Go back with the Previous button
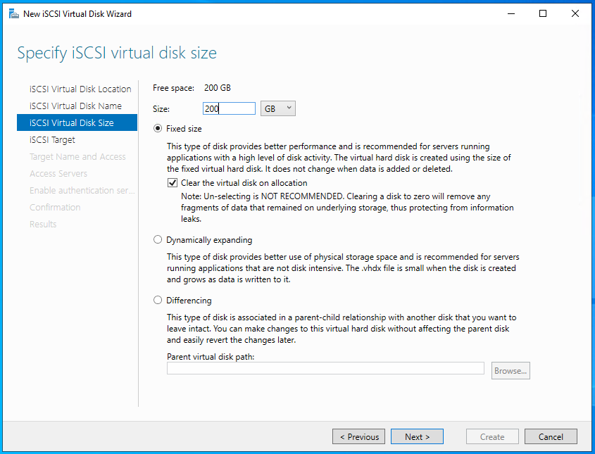The image size is (595, 454). 358,436
